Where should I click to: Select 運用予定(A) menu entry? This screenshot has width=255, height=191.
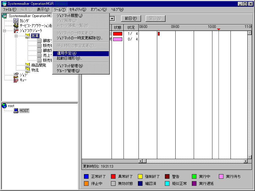coord(81,53)
